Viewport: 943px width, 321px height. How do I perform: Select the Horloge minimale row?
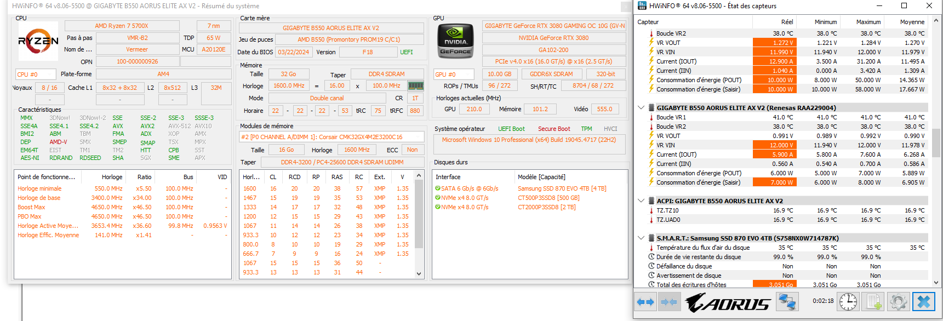(123, 188)
